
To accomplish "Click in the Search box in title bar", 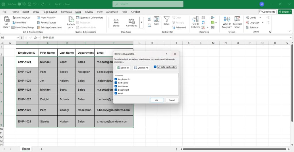I will pyautogui.click(x=148, y=4).
